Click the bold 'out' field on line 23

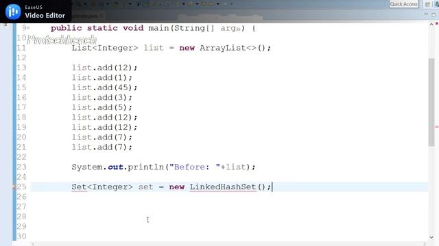click(x=115, y=167)
